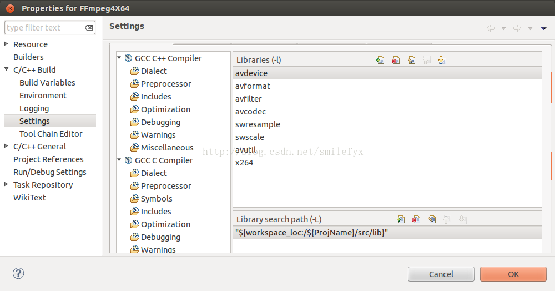Image resolution: width=555 pixels, height=291 pixels.
Task: Delete selected library in Libraries (-l)
Action: 396,60
